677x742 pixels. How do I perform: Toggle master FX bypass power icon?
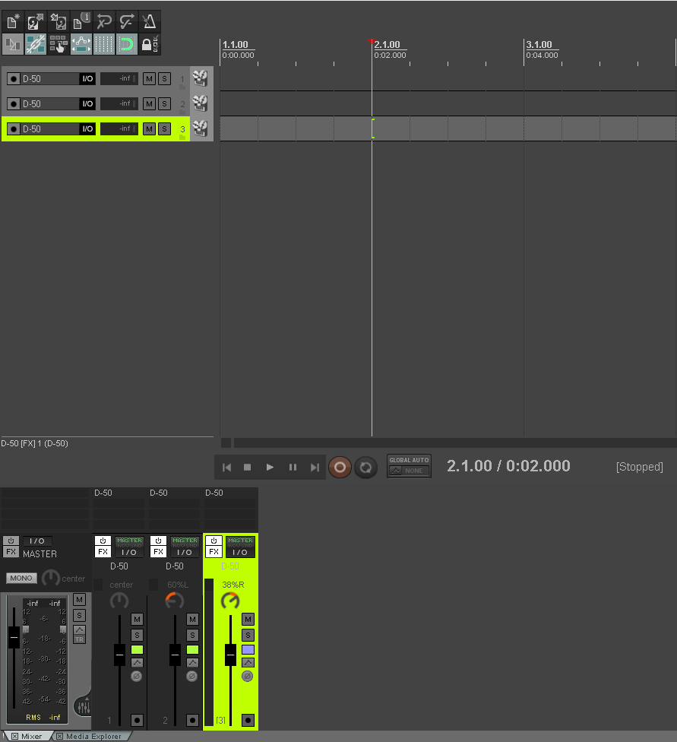coord(11,541)
